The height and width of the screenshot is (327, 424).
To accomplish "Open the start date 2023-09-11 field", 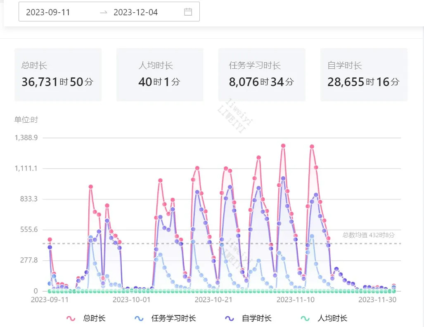I will point(48,12).
